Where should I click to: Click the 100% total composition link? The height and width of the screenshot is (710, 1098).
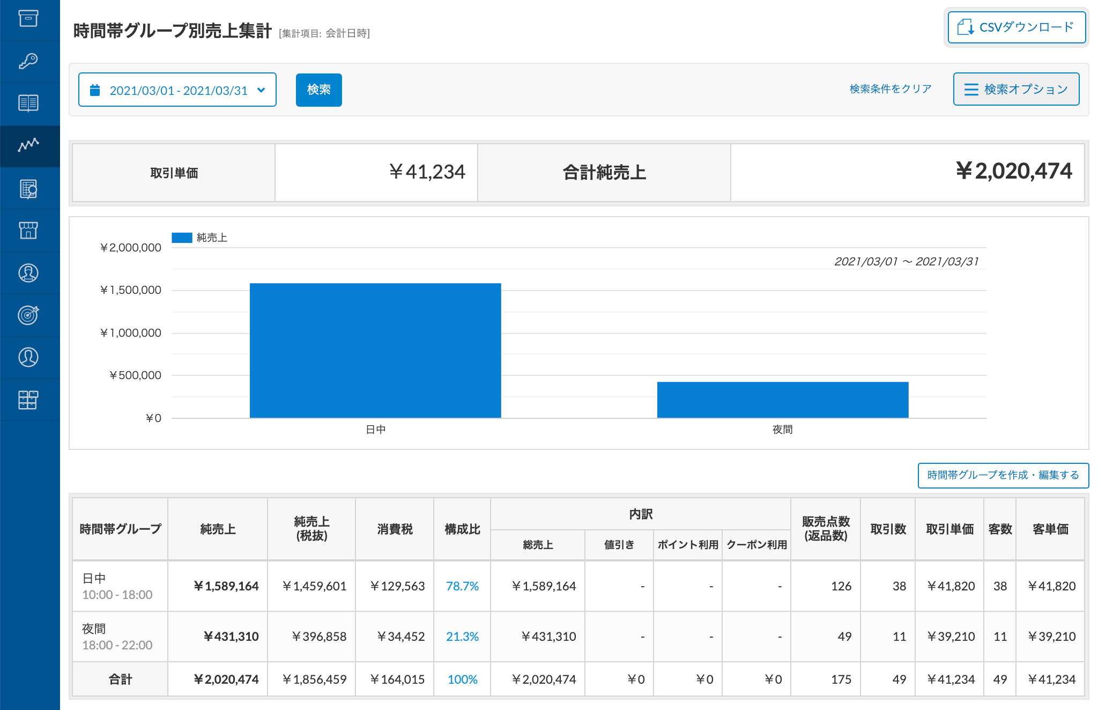coord(462,679)
